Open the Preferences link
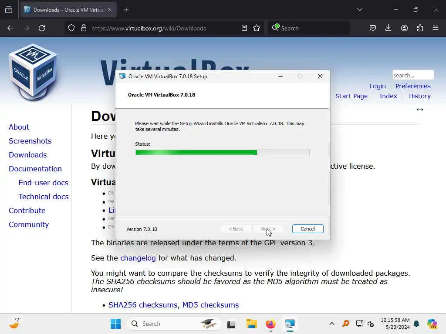The width and height of the screenshot is (446, 334). pyautogui.click(x=413, y=86)
